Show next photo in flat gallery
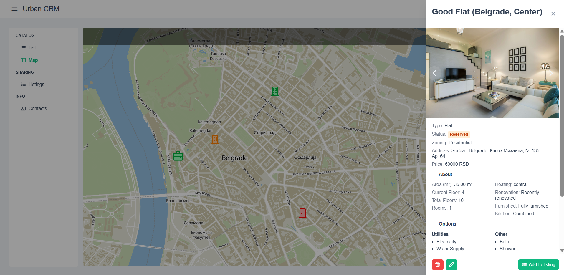564x275 pixels. [x=551, y=73]
